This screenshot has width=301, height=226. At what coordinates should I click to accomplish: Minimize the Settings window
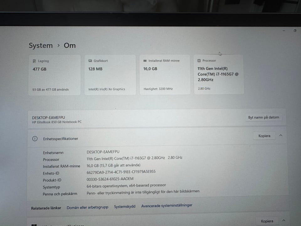pos(284,30)
